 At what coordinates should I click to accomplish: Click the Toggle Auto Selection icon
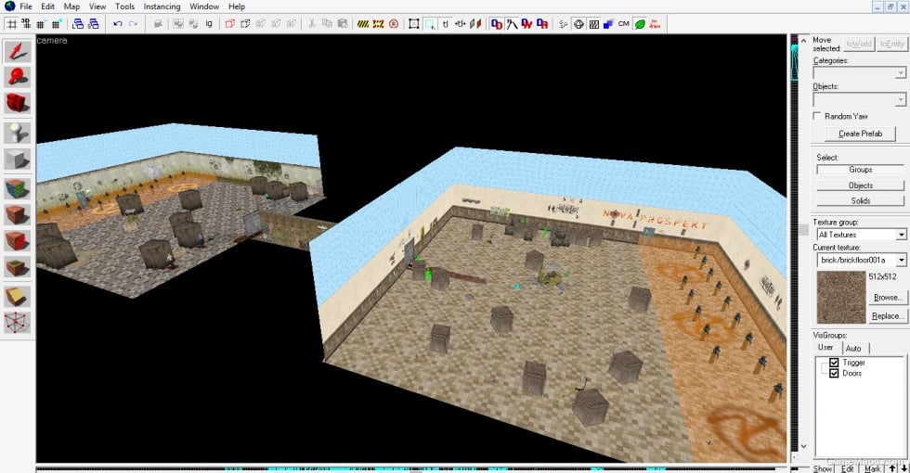tap(429, 24)
